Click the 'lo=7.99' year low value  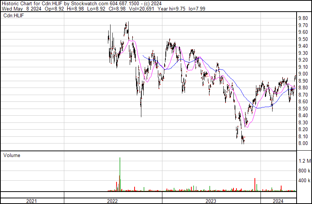click(x=197, y=9)
